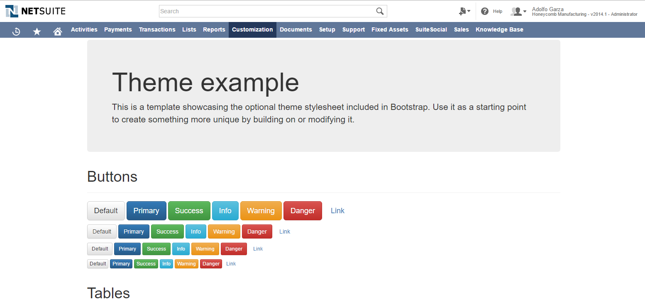
Task: Click the smallest Primary button
Action: pos(121,264)
